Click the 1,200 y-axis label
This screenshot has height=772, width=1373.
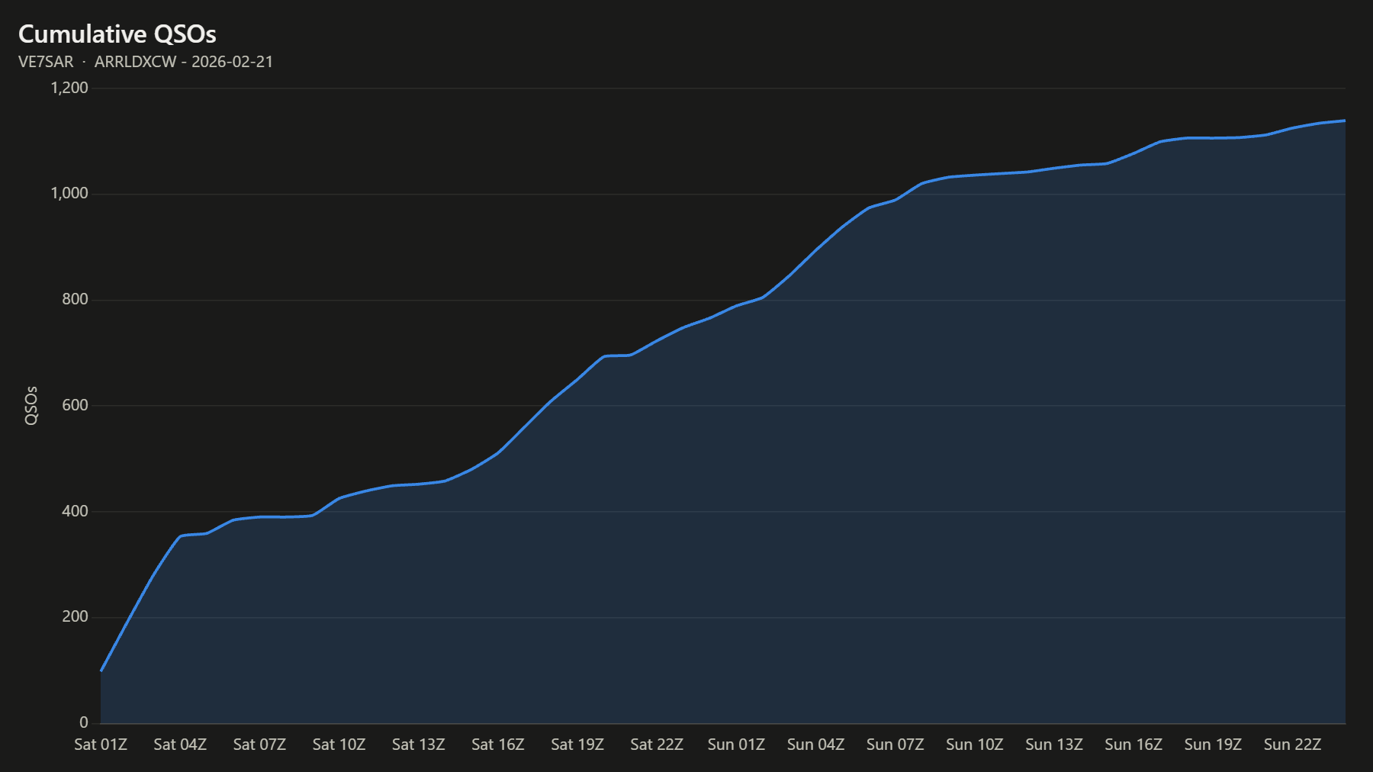[x=69, y=88]
